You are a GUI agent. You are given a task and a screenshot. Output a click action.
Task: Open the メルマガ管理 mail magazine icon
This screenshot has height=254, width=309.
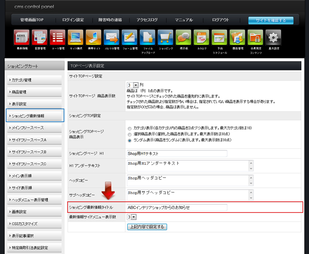111,37
